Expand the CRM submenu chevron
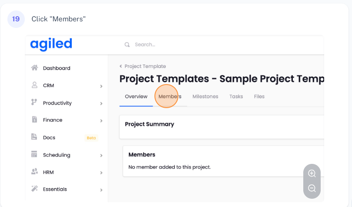 click(x=101, y=86)
